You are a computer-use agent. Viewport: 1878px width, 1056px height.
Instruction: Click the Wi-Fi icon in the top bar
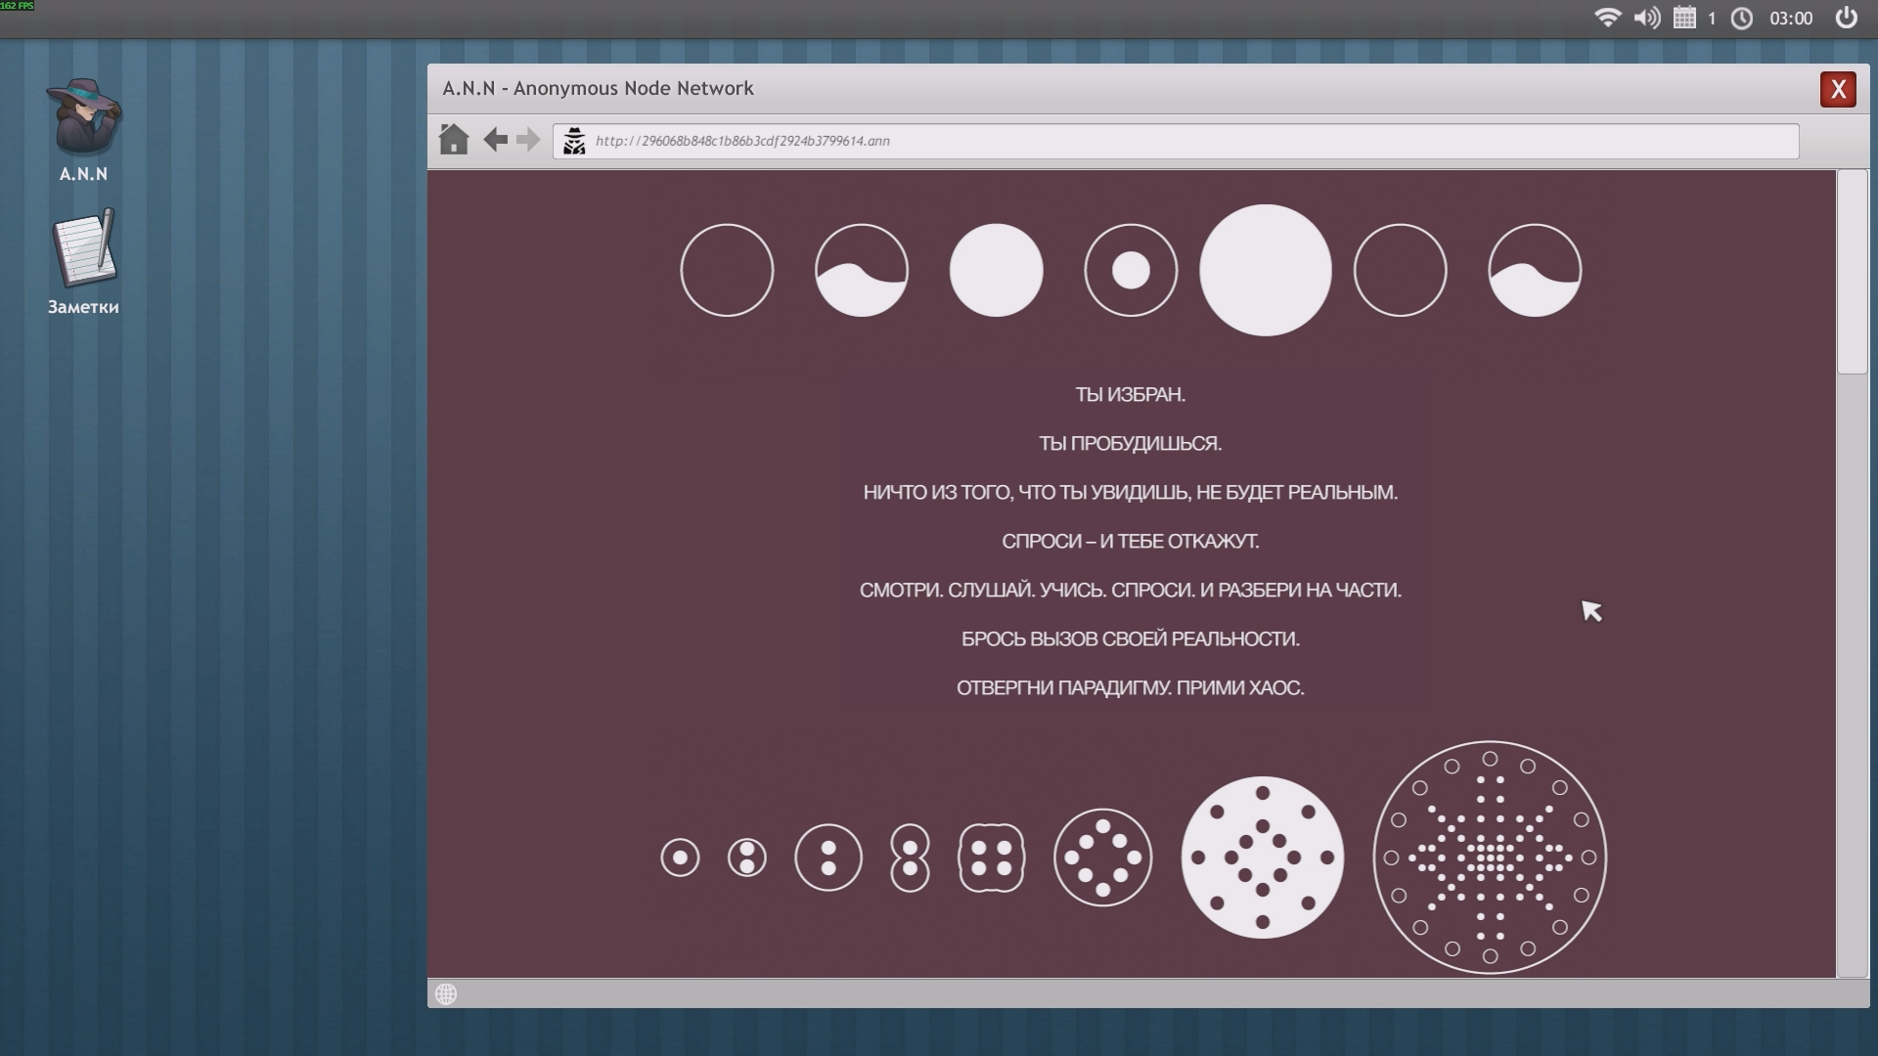tap(1606, 18)
